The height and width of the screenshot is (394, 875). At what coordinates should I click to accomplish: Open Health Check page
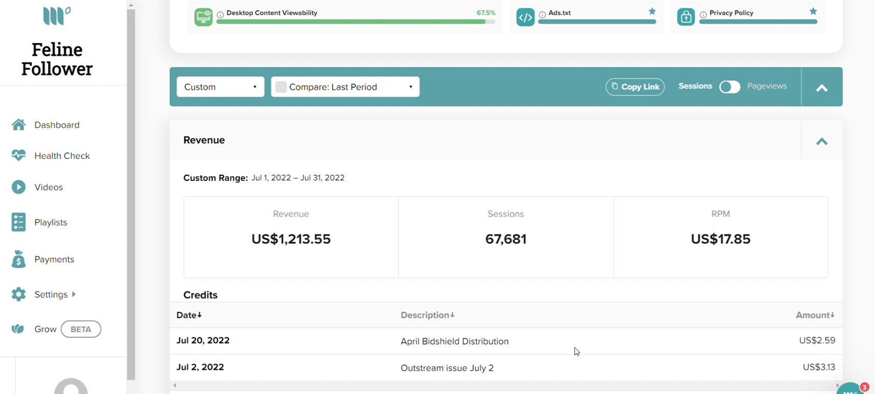tap(62, 156)
